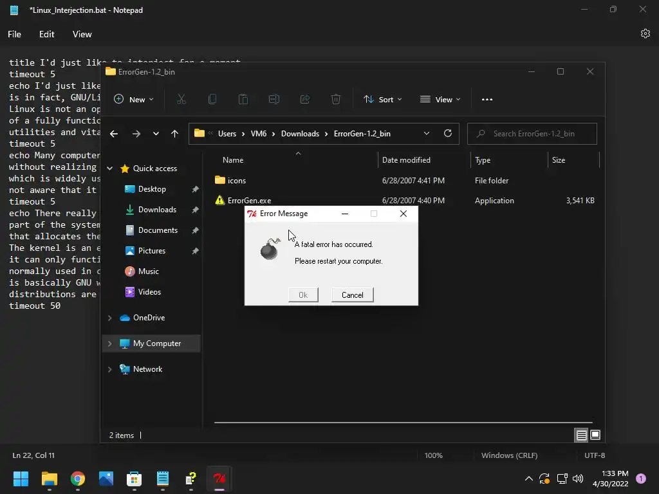
Task: Switch to large thumbnails view icon
Action: point(595,435)
